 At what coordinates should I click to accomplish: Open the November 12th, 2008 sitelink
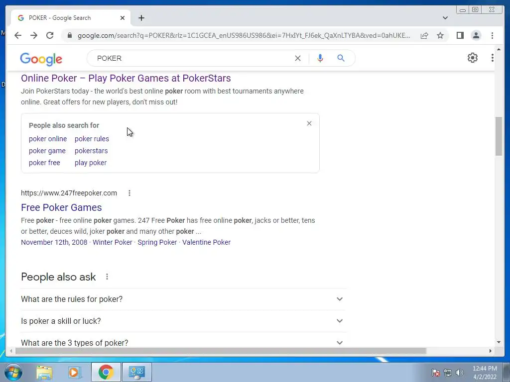[54, 242]
